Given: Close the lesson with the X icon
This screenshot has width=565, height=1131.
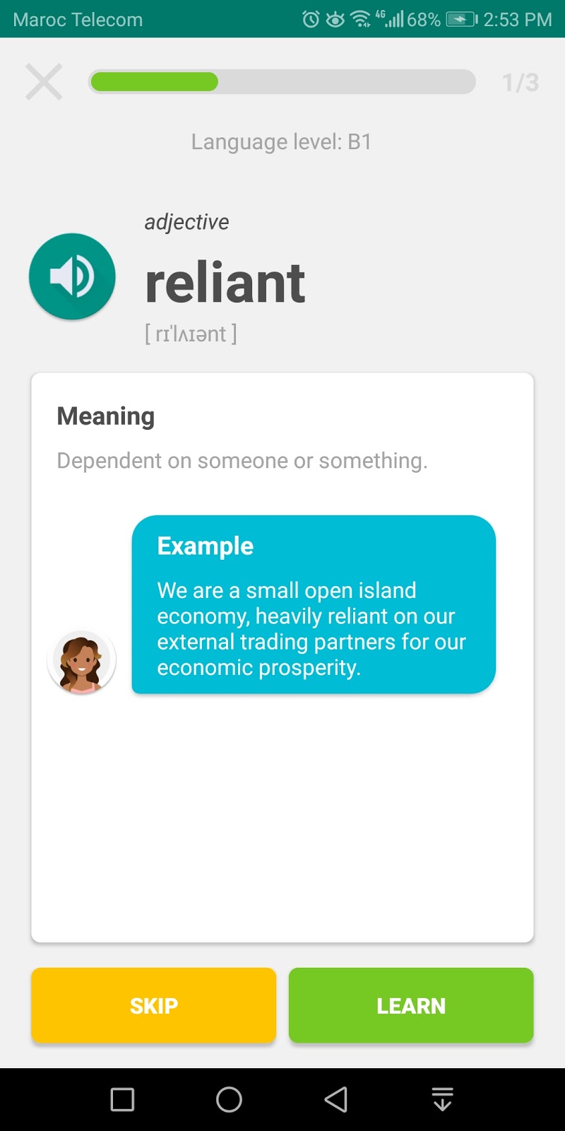Looking at the screenshot, I should coord(44,82).
